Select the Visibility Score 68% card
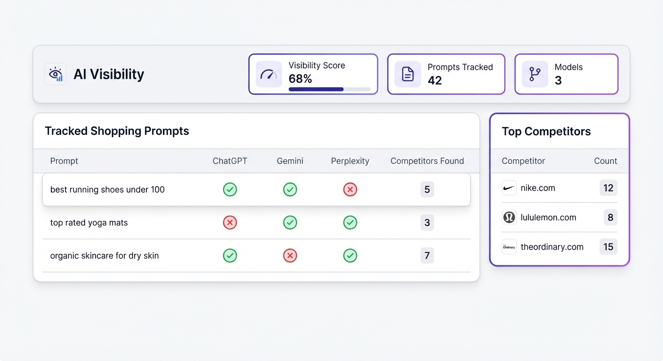 tap(313, 74)
